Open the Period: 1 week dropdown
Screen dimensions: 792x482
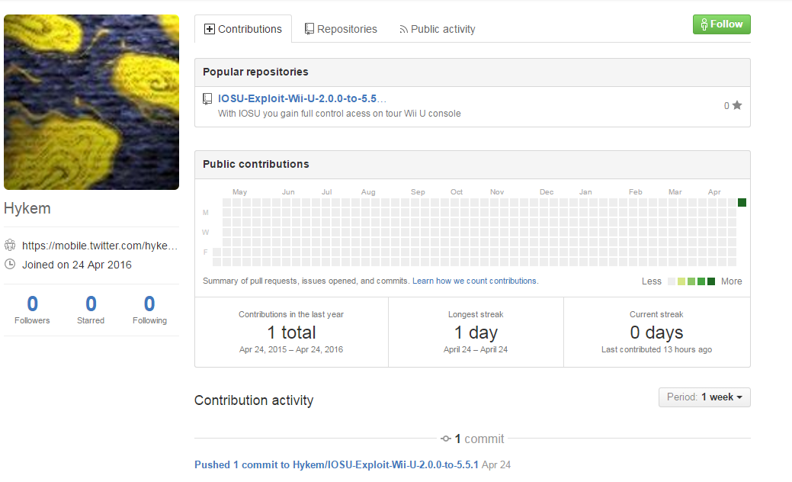coord(704,397)
